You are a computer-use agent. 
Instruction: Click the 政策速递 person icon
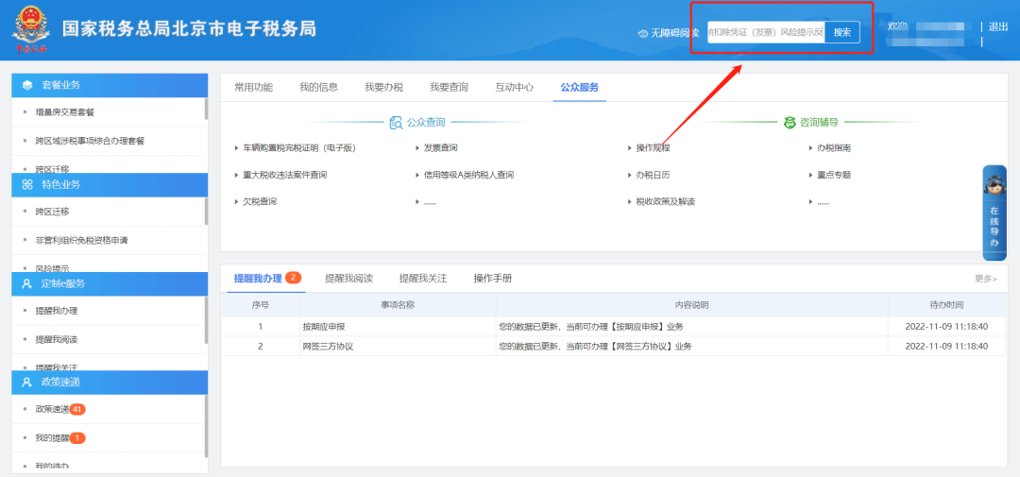point(27,382)
